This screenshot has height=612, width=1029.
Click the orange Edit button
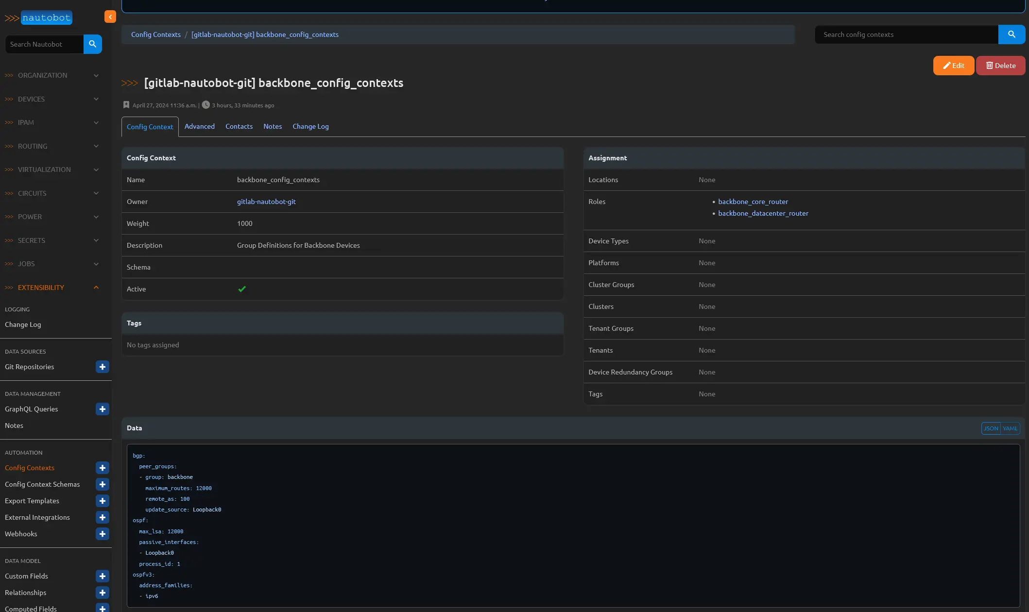tap(953, 66)
